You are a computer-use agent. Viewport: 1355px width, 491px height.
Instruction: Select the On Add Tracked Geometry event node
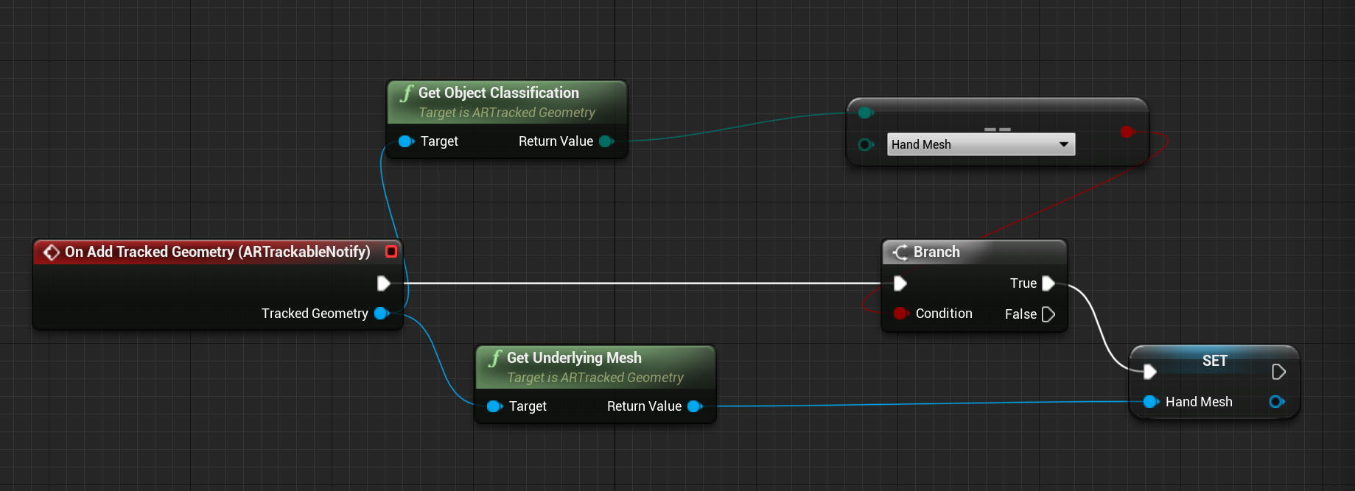click(x=217, y=252)
